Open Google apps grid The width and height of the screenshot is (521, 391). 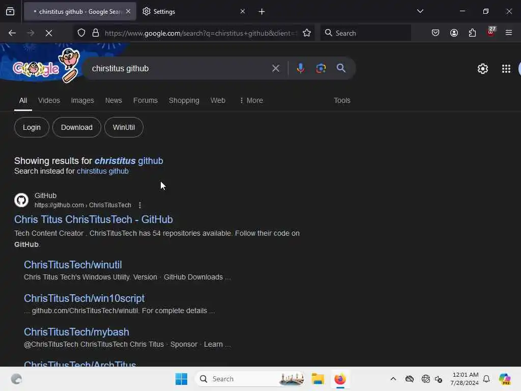pyautogui.click(x=506, y=69)
